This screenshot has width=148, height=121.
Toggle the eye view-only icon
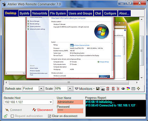tap(123, 89)
